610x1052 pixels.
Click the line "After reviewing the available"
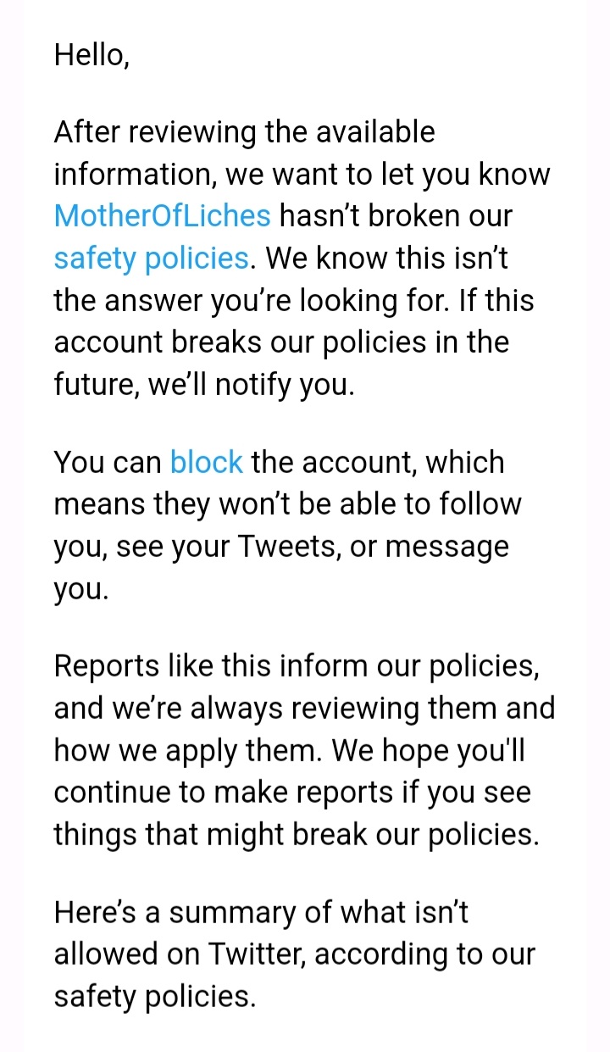(245, 132)
